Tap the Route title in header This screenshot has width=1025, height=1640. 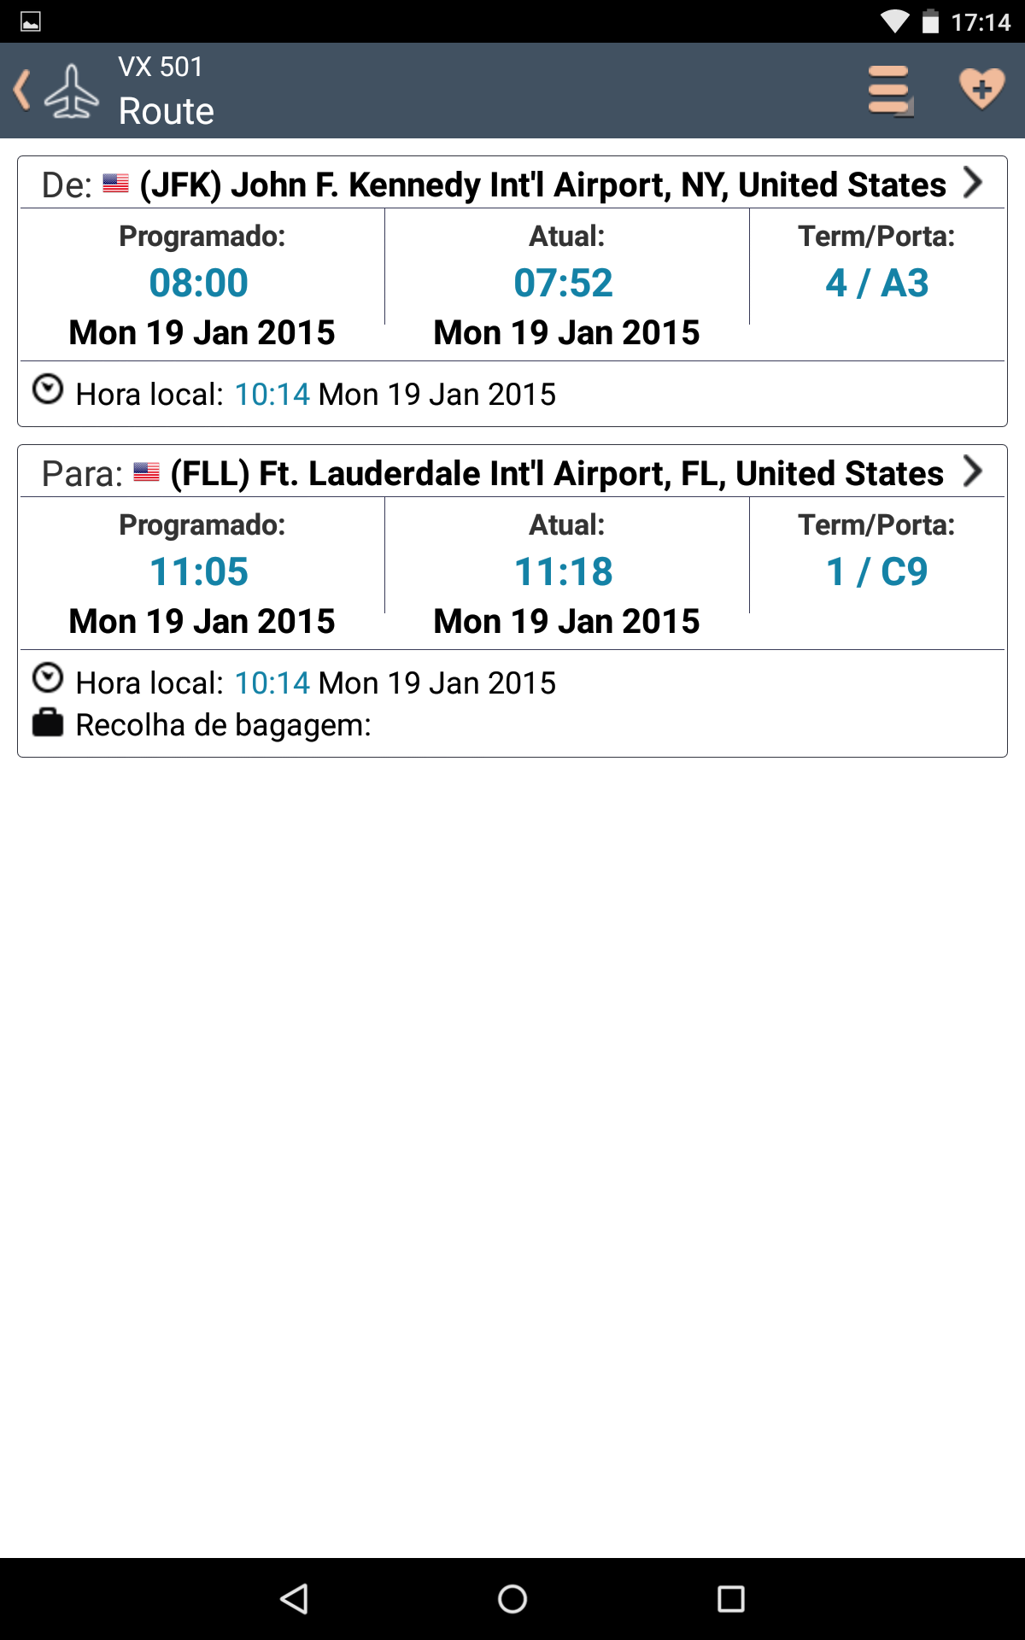point(166,111)
